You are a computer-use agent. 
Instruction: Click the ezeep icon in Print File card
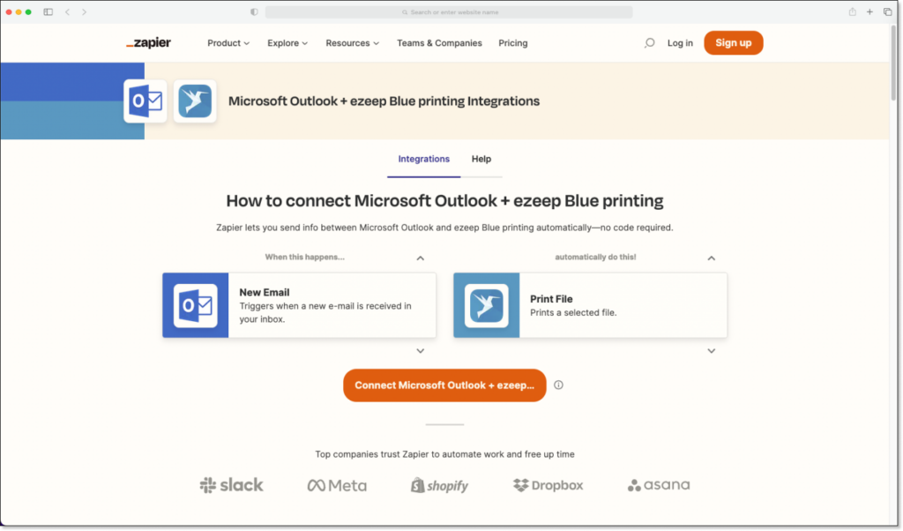click(x=487, y=305)
